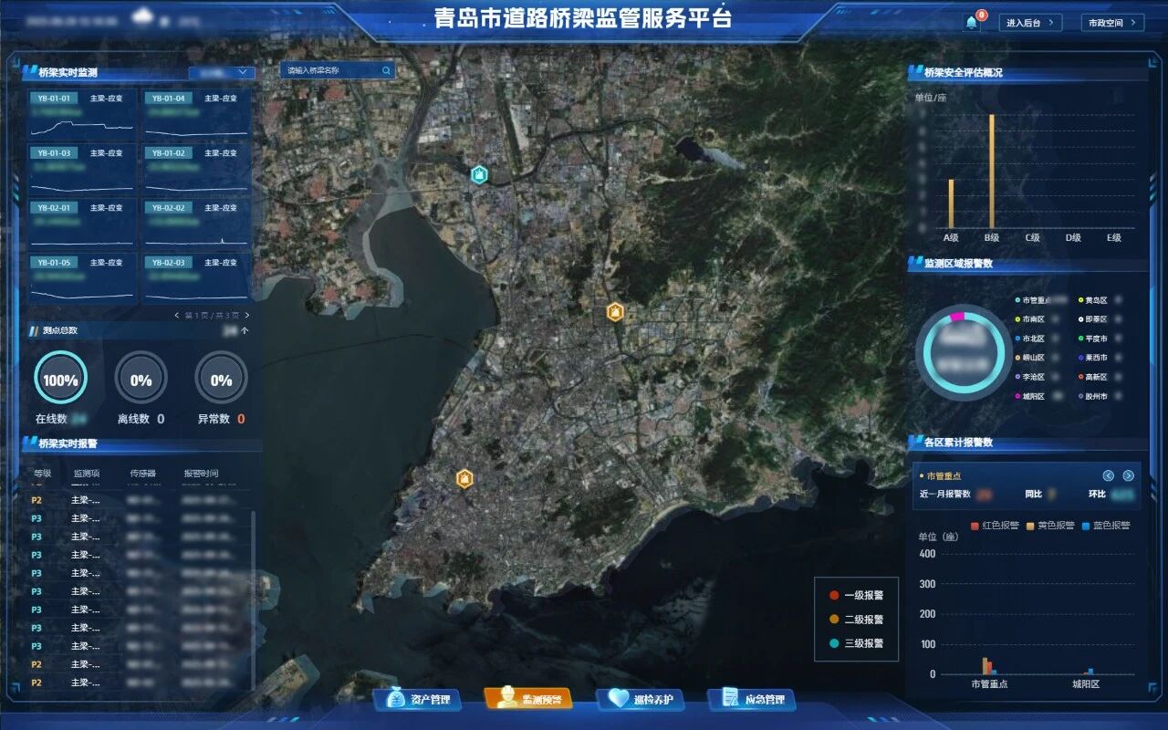Click right arrow in 各区累计报警数 panel
Screen dimensions: 1168x730
(x=1128, y=475)
